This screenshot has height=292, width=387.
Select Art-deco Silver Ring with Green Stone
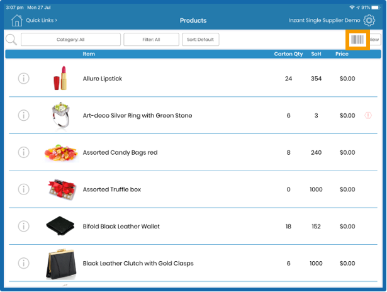137,116
